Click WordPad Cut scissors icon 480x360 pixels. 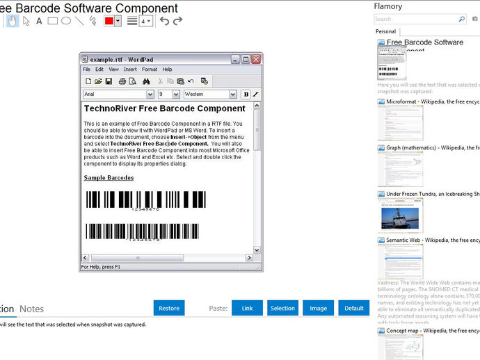[x=160, y=81]
